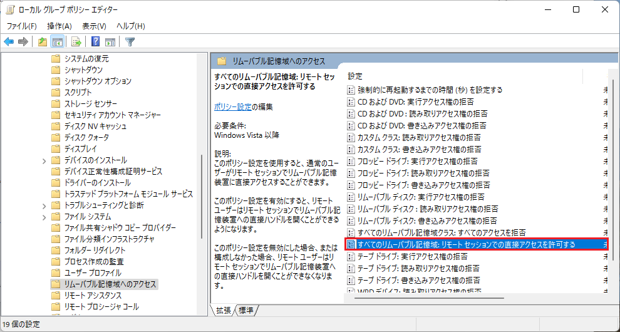Viewport: 620px width, 332px height.
Task: Click the Filter funnel toolbar icon
Action: click(x=130, y=42)
